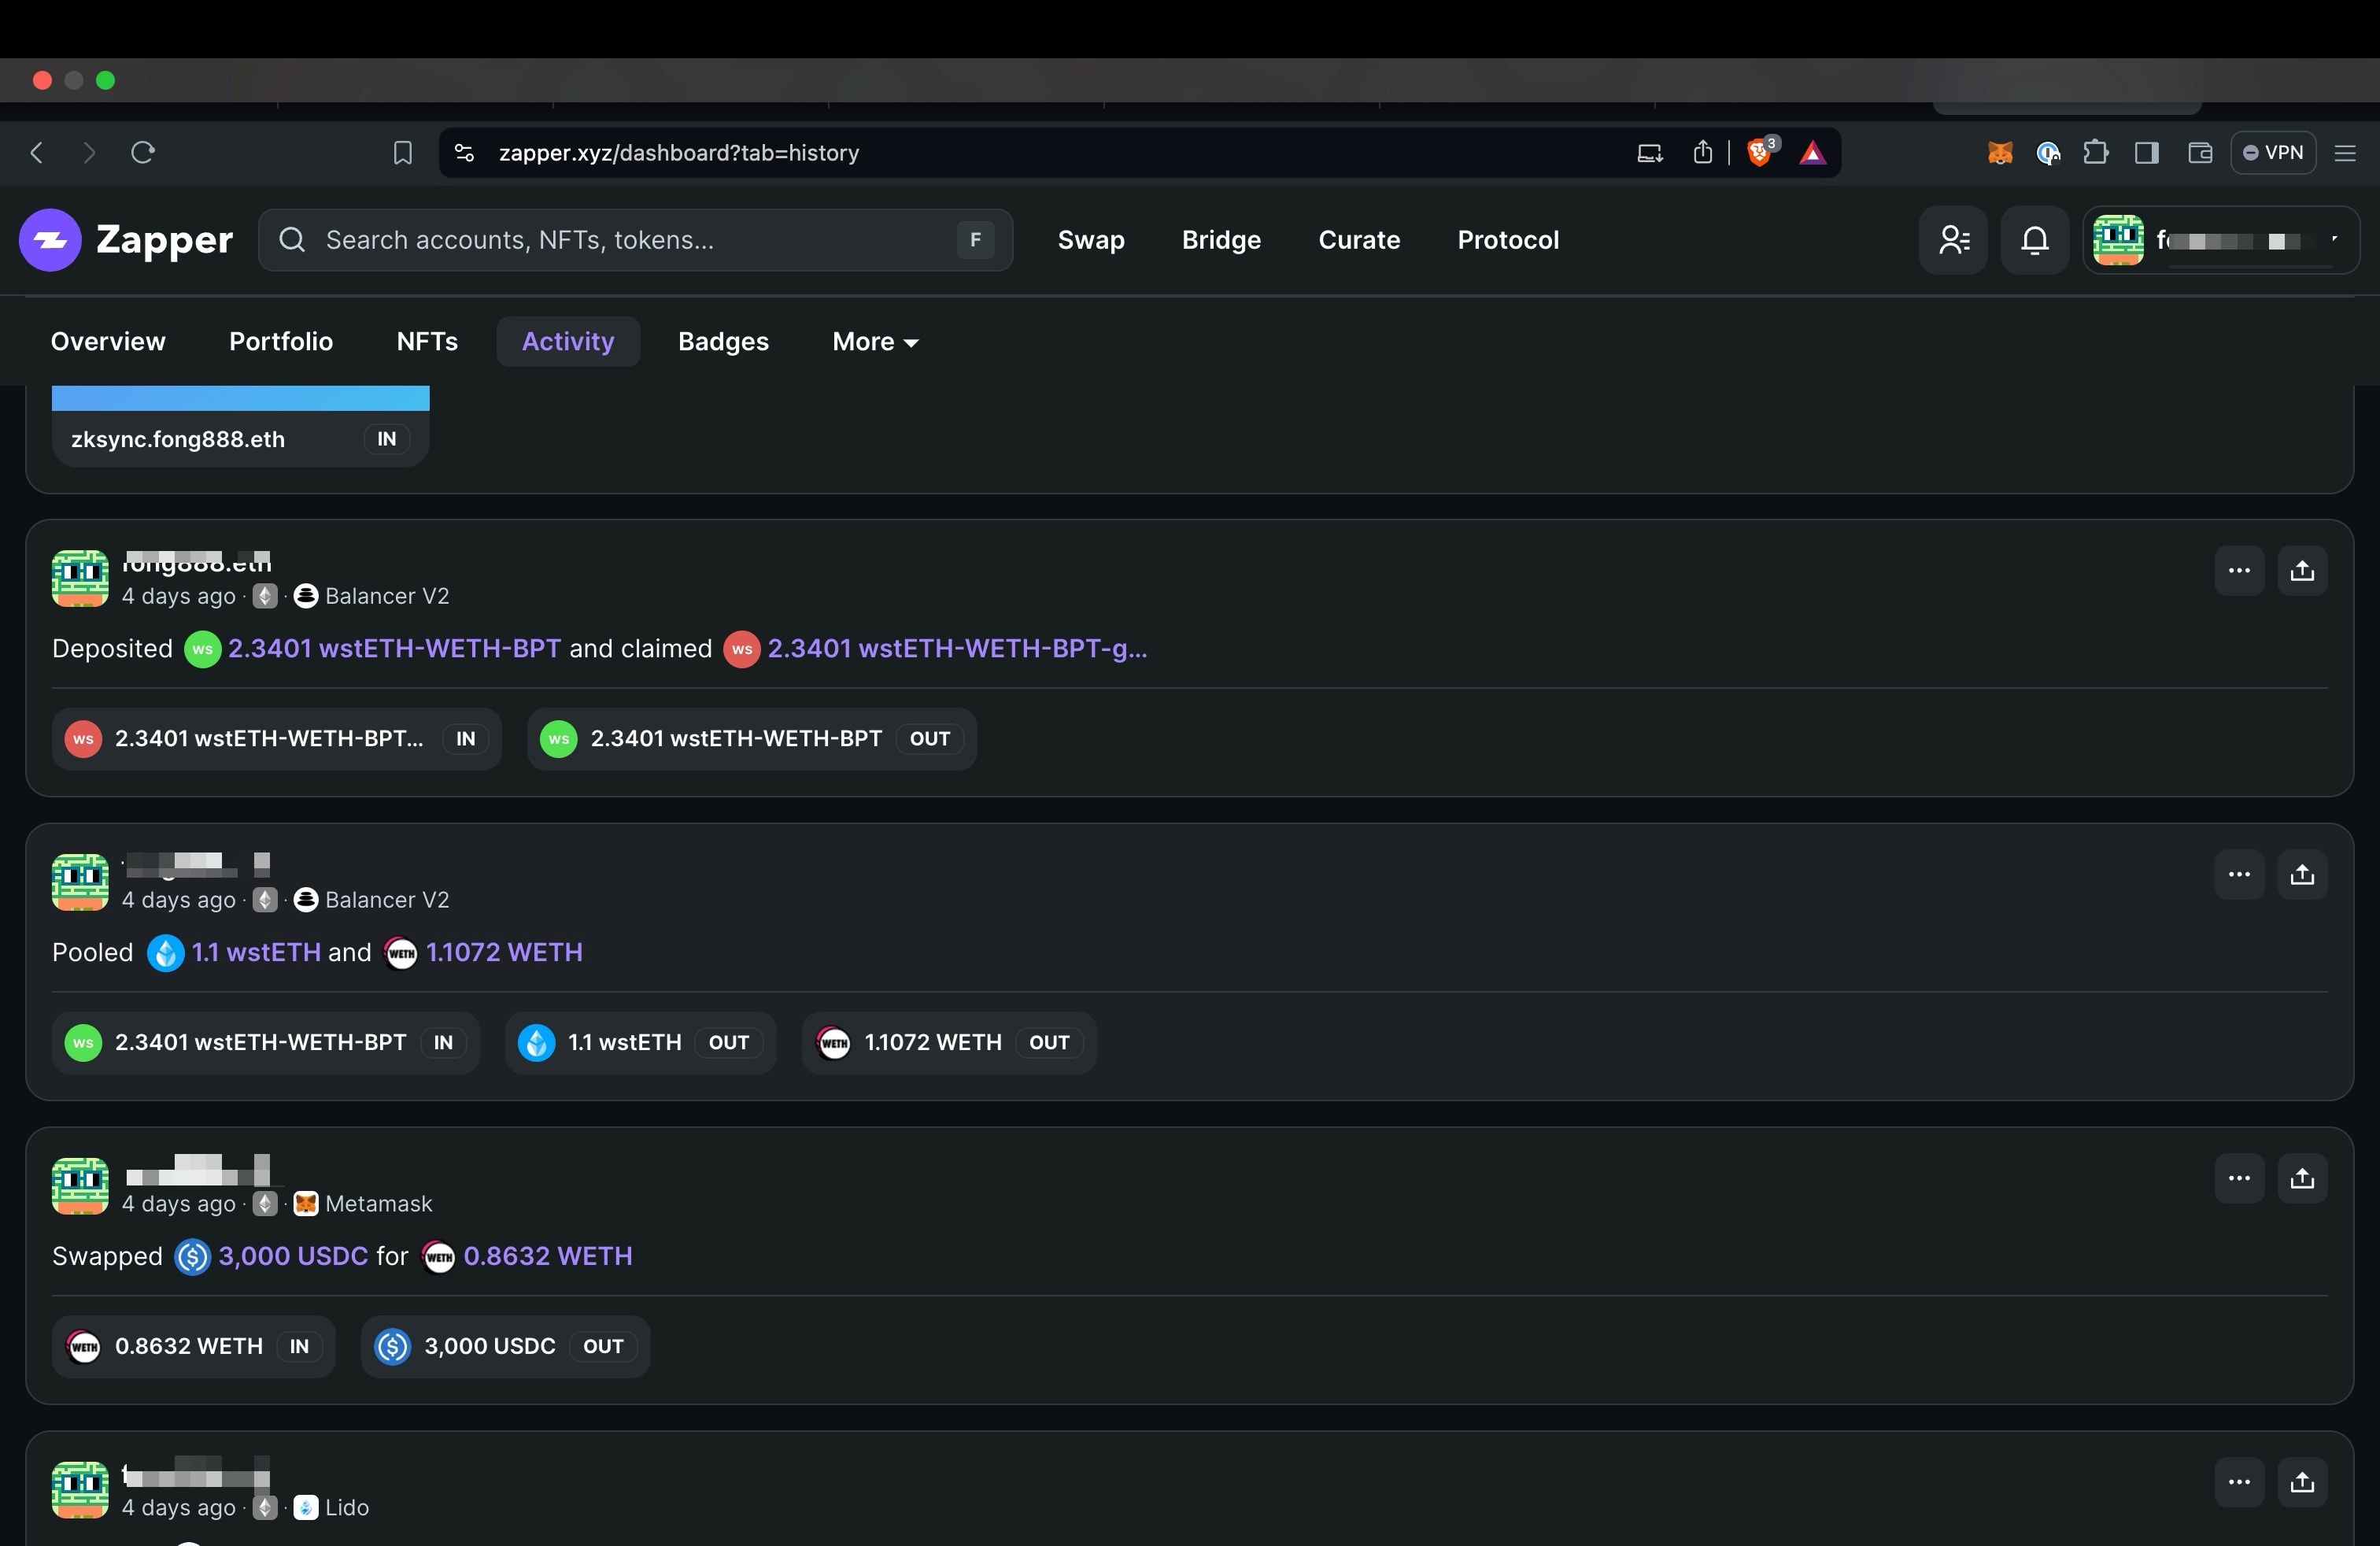The height and width of the screenshot is (1546, 2380).
Task: Toggle the VPN button
Action: (x=2273, y=153)
